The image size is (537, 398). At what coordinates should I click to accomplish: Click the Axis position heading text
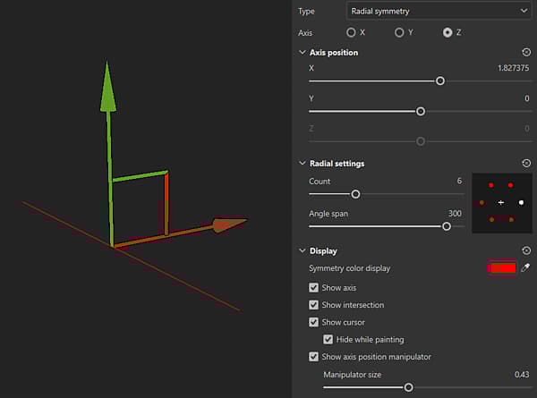tap(334, 53)
